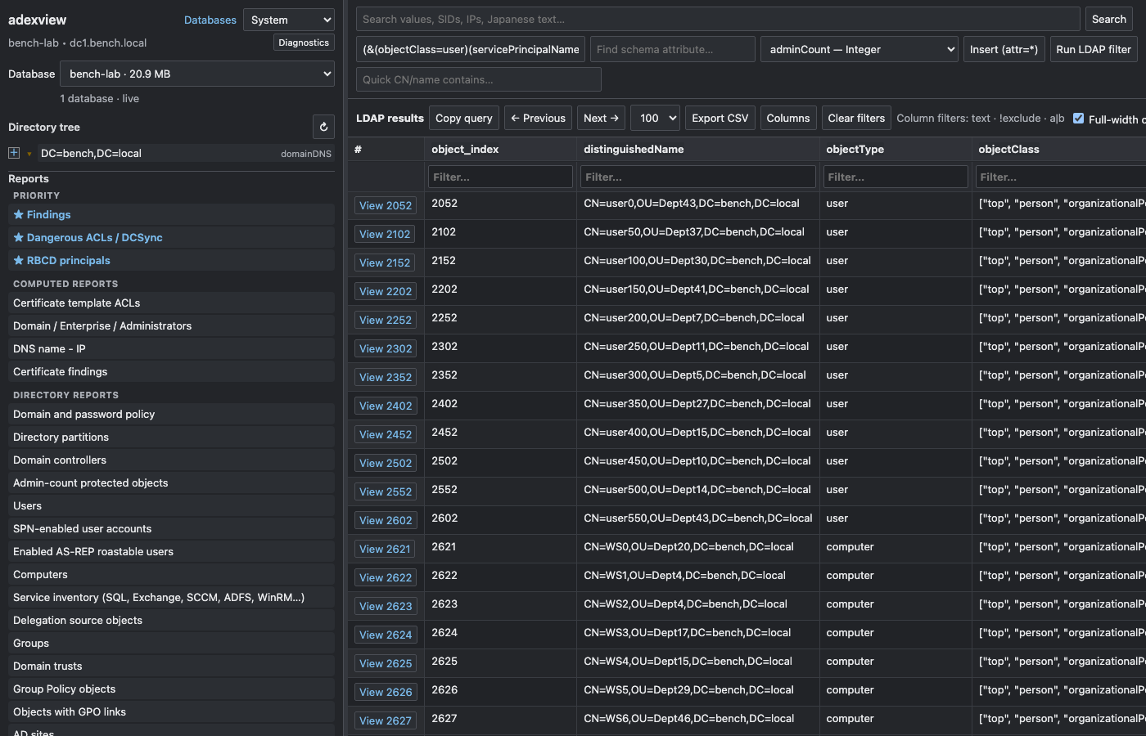Open the Directory partitions report
The height and width of the screenshot is (736, 1146).
171,437
